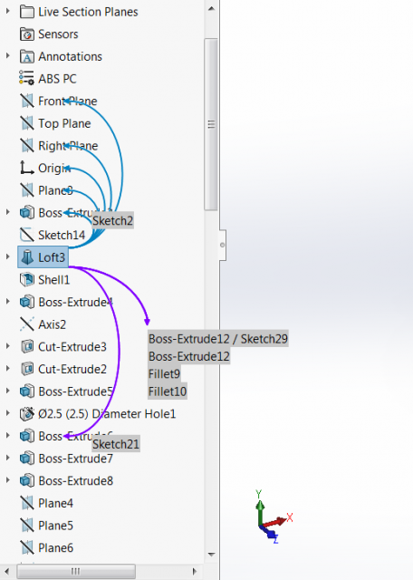Click the Fillet10 child label
This screenshot has width=413, height=580.
[x=168, y=391]
